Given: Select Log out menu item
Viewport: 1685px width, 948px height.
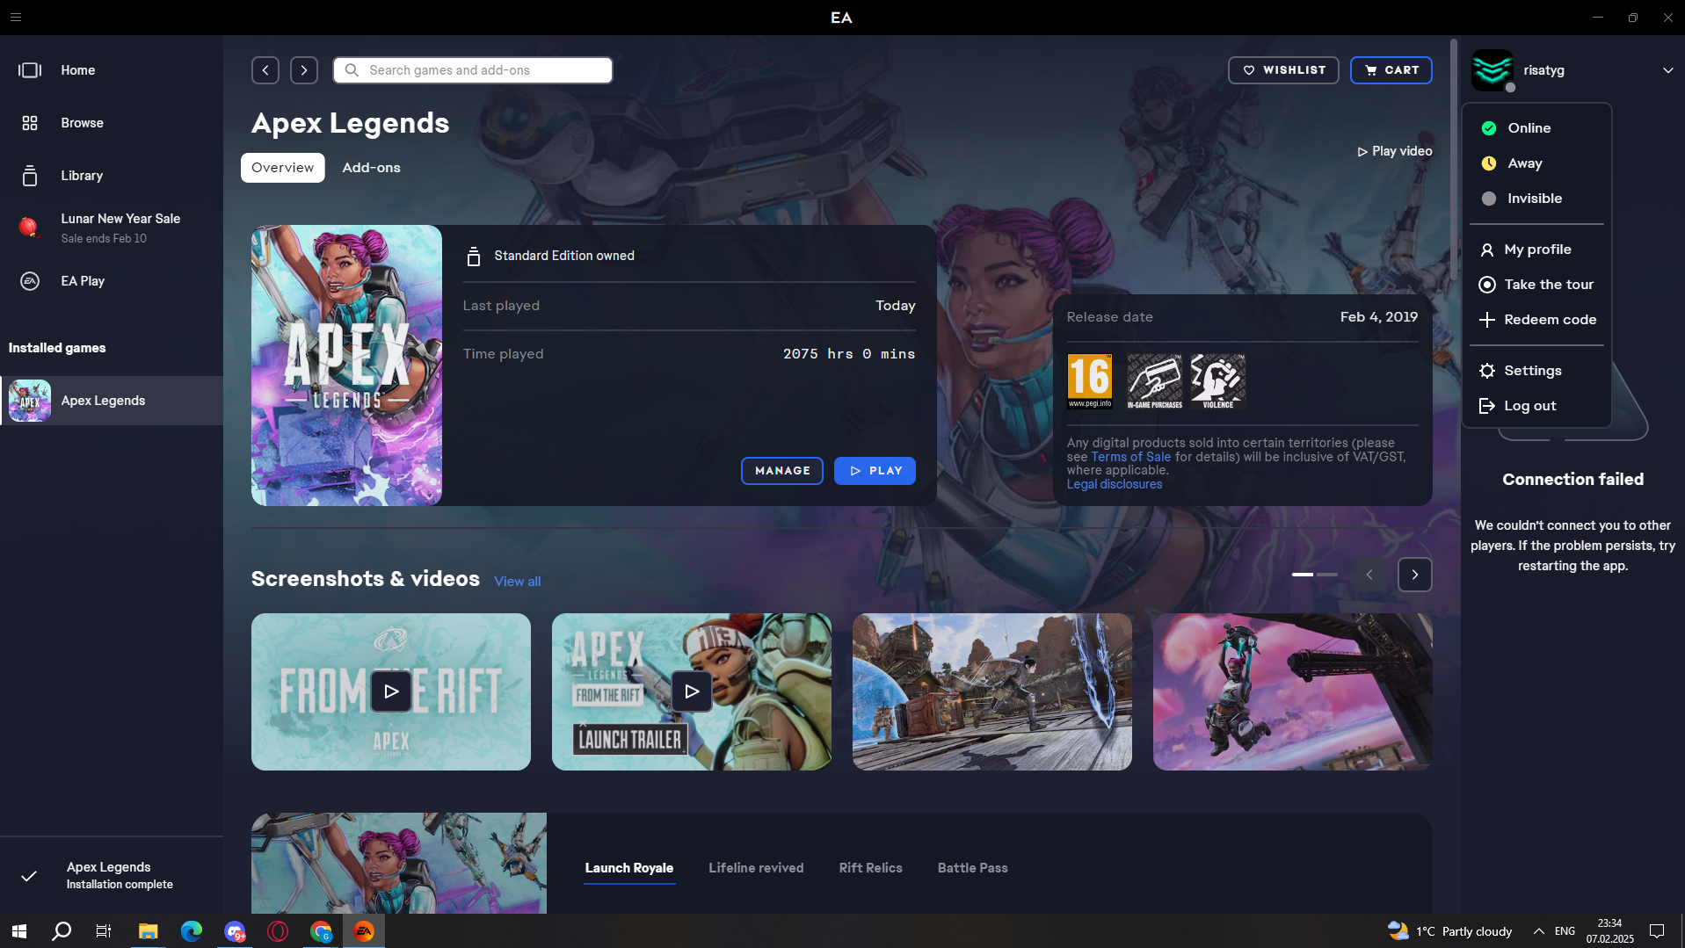Looking at the screenshot, I should coord(1536,406).
